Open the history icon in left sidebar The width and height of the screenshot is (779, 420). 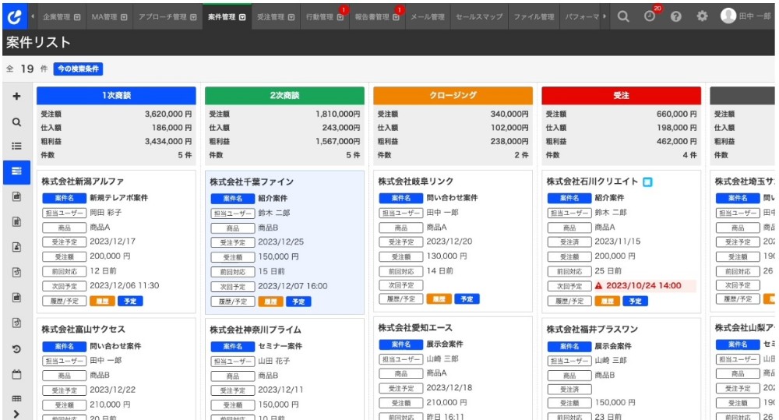(16, 348)
